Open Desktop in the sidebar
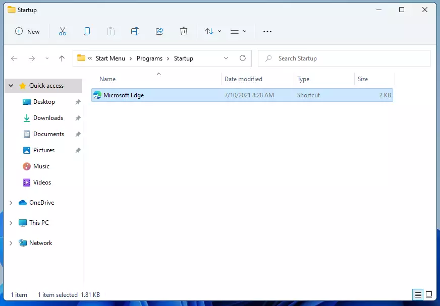The width and height of the screenshot is (440, 306). [44, 102]
